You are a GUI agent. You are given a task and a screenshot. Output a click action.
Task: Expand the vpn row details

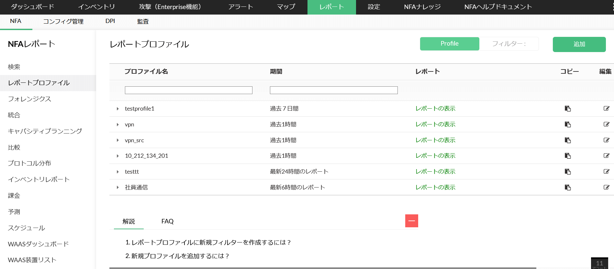tap(118, 124)
